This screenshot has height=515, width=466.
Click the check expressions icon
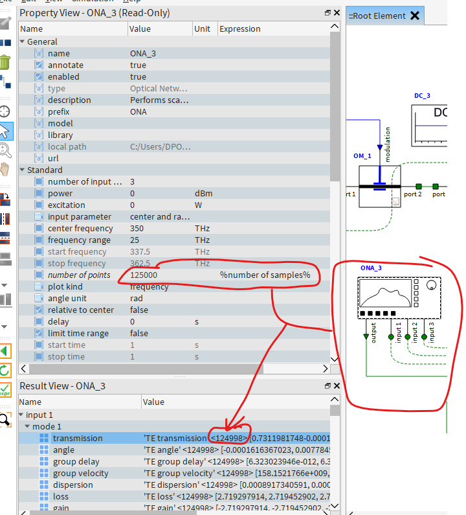coord(5,389)
